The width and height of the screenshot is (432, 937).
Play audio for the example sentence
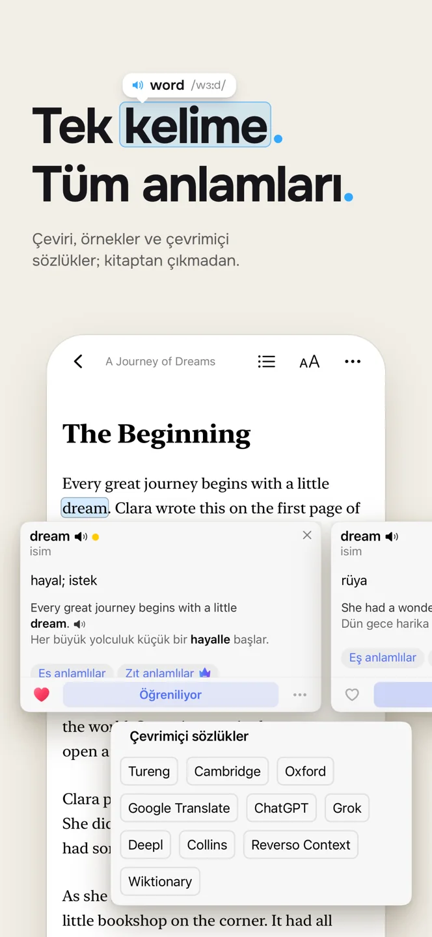tap(79, 624)
